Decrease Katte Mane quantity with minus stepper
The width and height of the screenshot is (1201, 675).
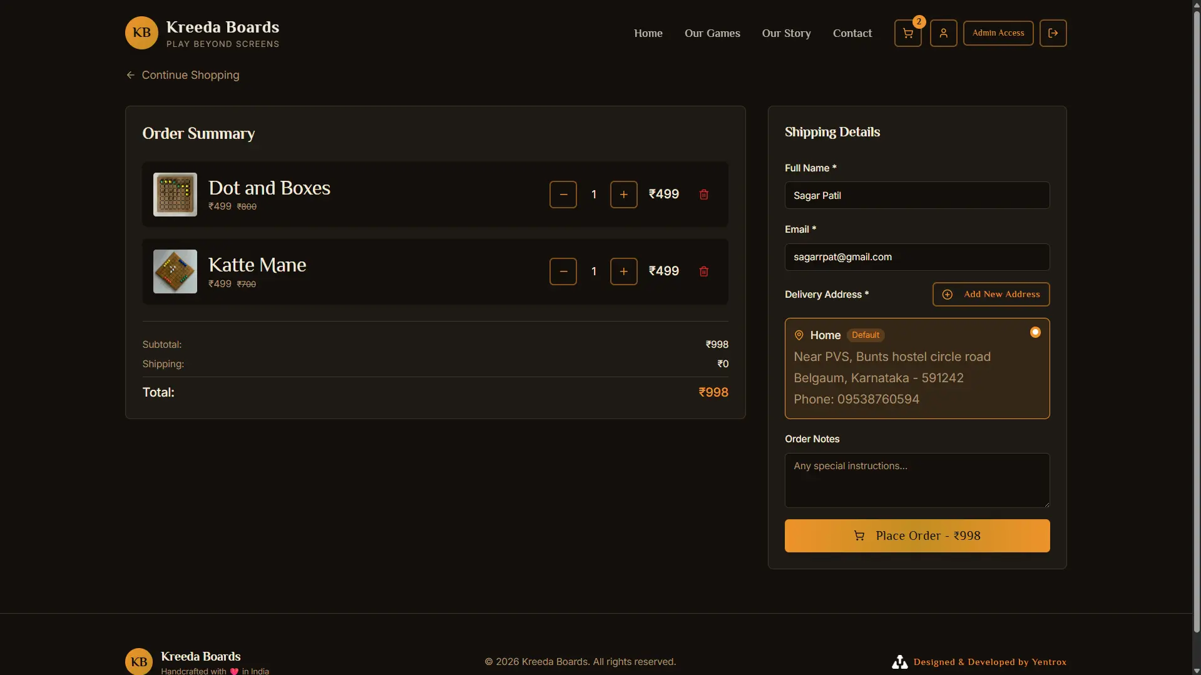tap(562, 271)
